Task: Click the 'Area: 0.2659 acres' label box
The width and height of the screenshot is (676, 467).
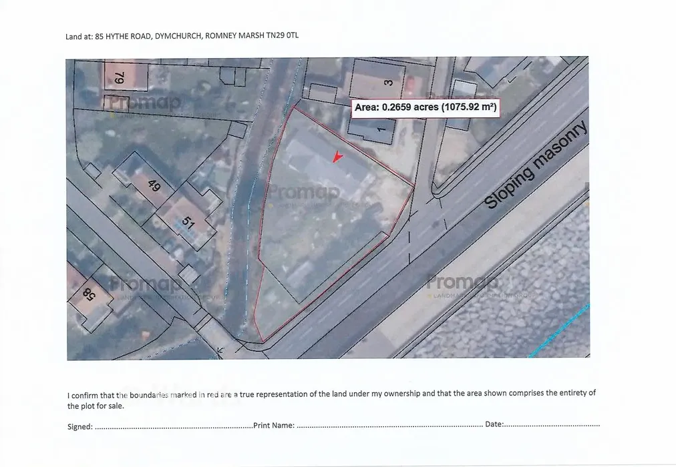Action: pos(425,107)
